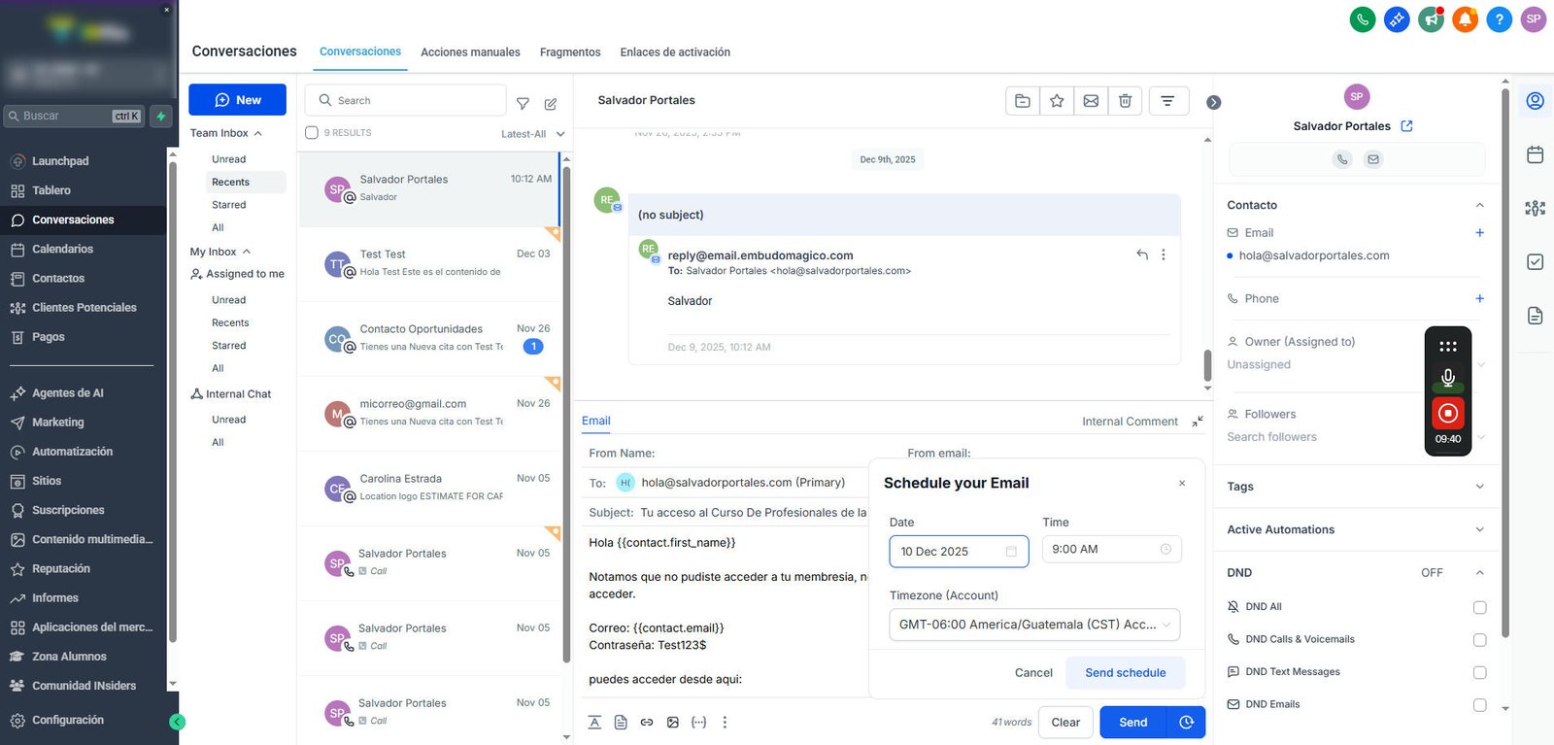Tick the 9 RESULTS select-all checkbox
The width and height of the screenshot is (1554, 745).
pyautogui.click(x=312, y=133)
